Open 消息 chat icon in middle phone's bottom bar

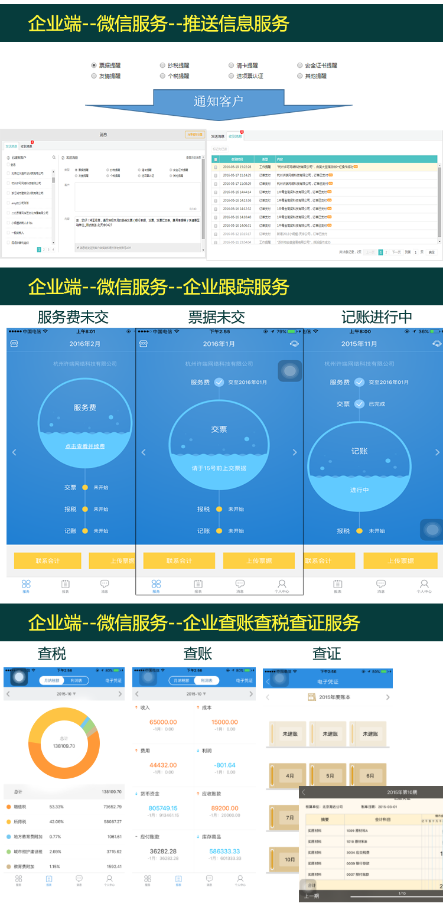240,585
